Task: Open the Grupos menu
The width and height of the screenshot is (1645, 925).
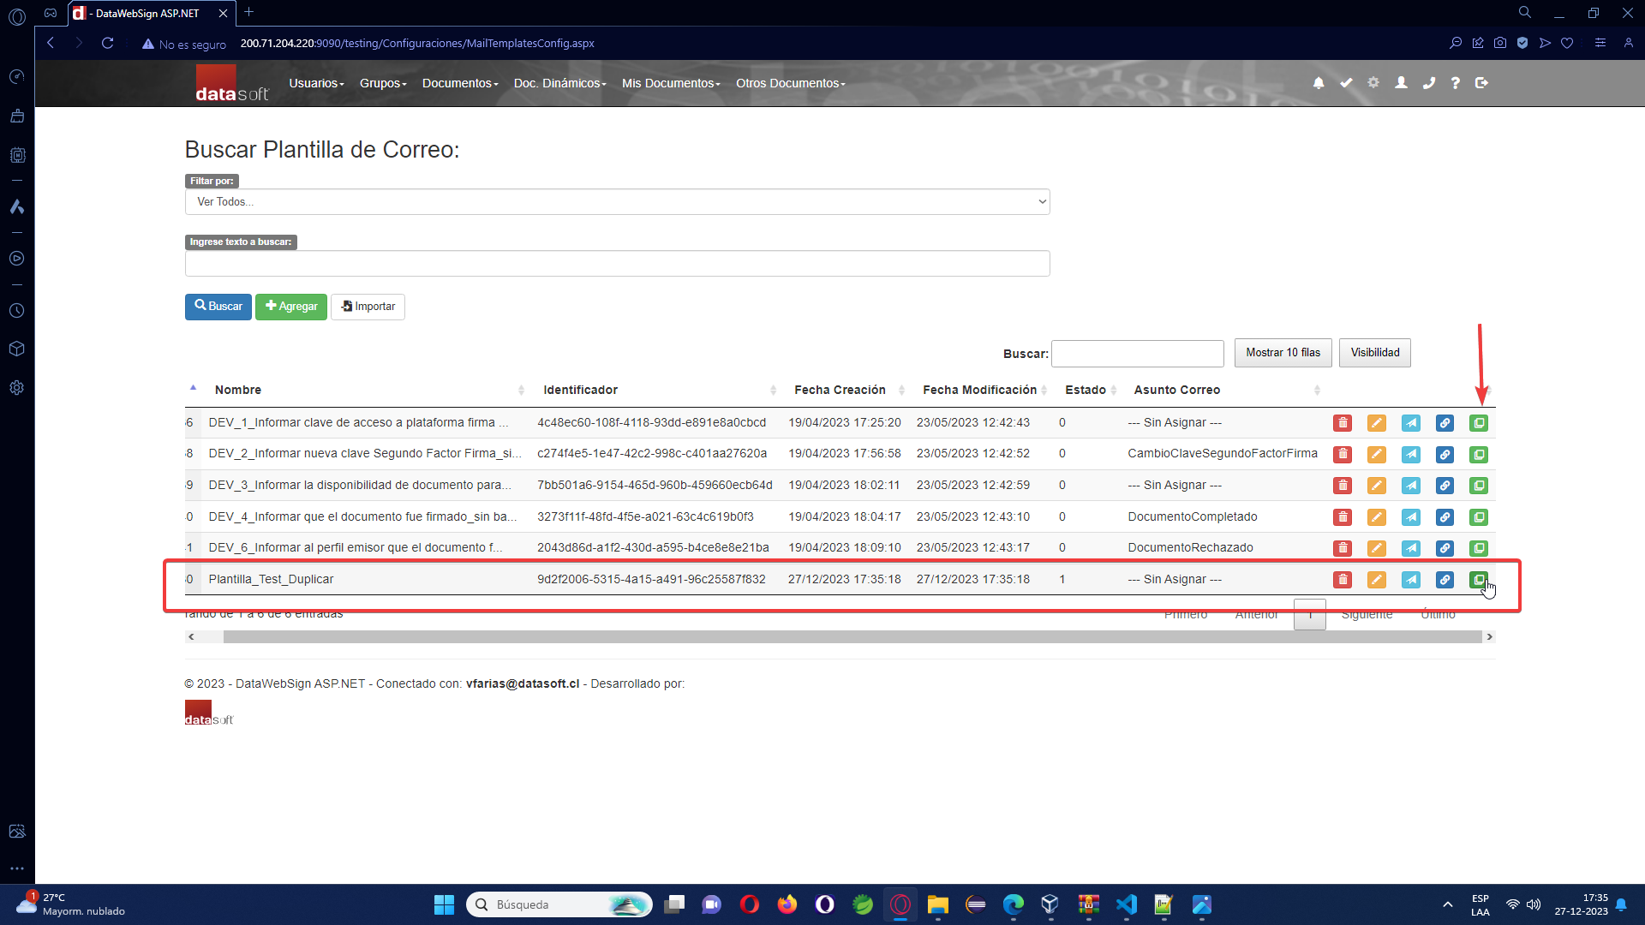Action: 383,83
